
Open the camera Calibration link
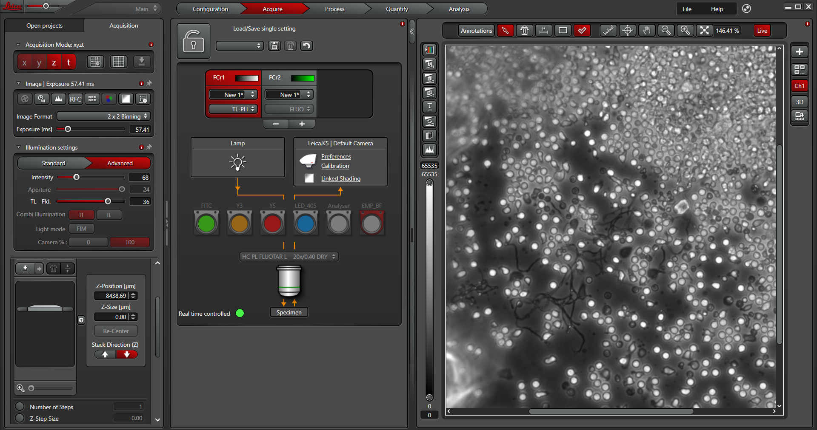pyautogui.click(x=335, y=166)
